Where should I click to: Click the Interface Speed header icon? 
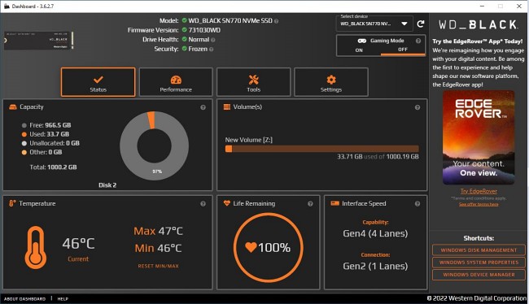334,203
